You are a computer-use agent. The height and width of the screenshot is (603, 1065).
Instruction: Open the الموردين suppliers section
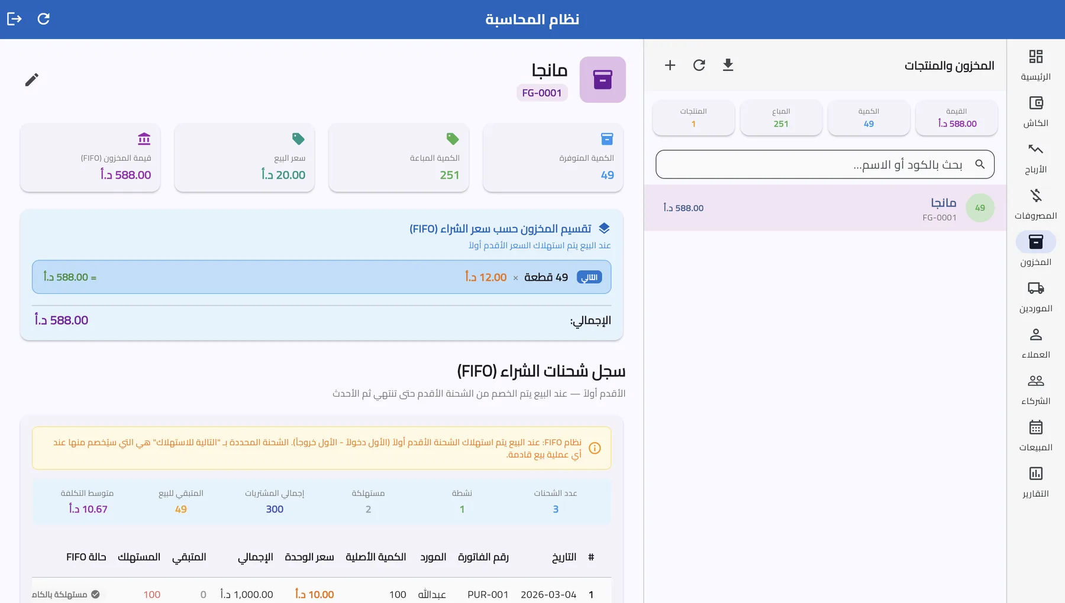(1035, 297)
